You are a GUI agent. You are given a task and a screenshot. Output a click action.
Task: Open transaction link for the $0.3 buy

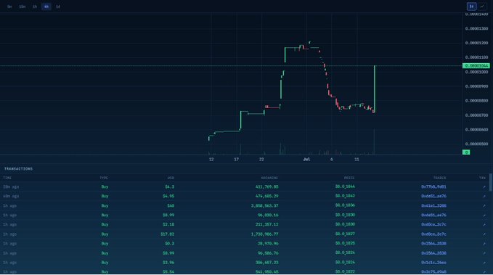coord(484,244)
